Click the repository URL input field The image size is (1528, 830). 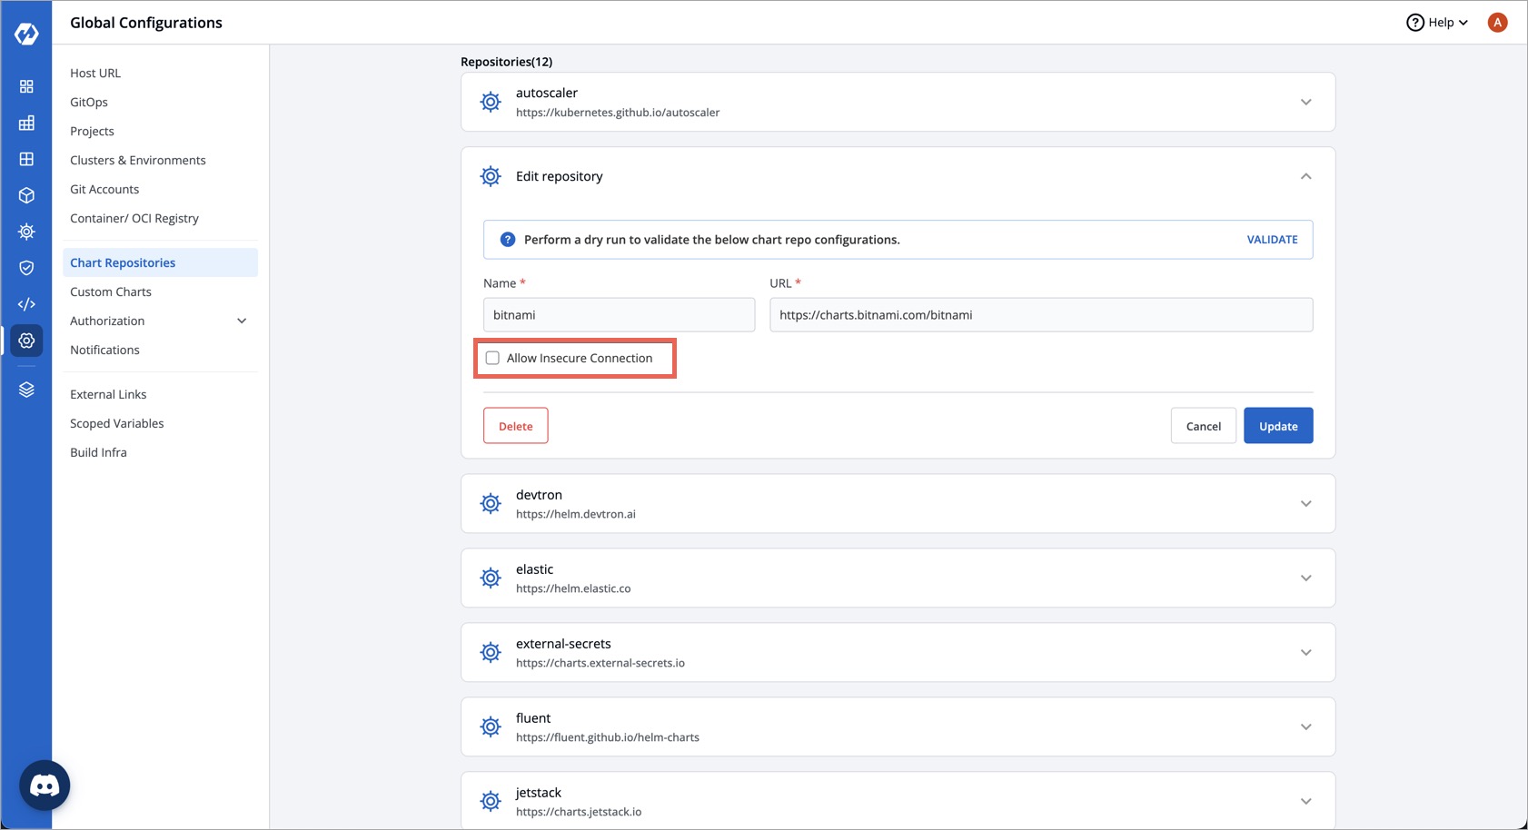[x=1040, y=315]
